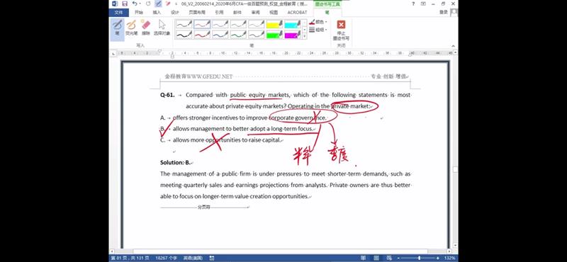Viewport: 567px width, 262px height.
Task: Open the pen Thickness (粗细) dropdown
Action: (x=318, y=30)
